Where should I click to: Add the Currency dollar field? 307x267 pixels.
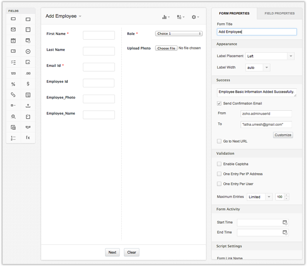(x=28, y=84)
